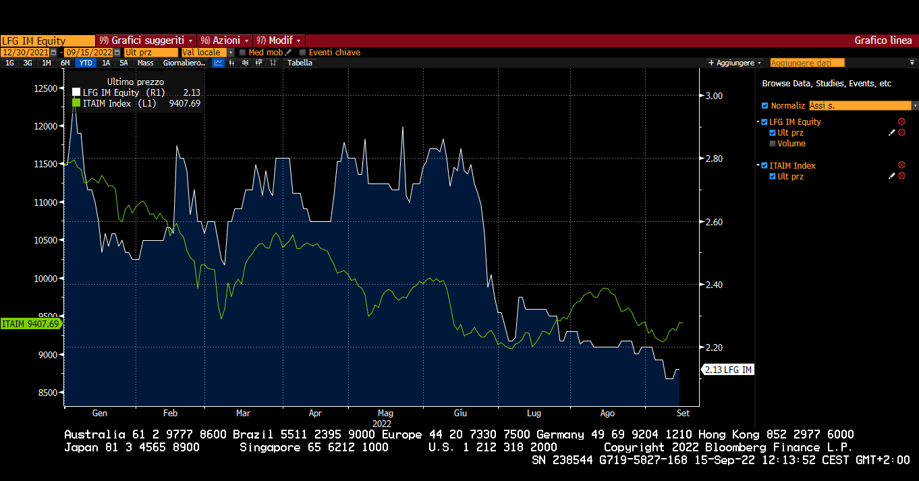Screen dimensions: 919x481
Task: Click the 2.13 LFG IM right axis marker
Action: 727,370
